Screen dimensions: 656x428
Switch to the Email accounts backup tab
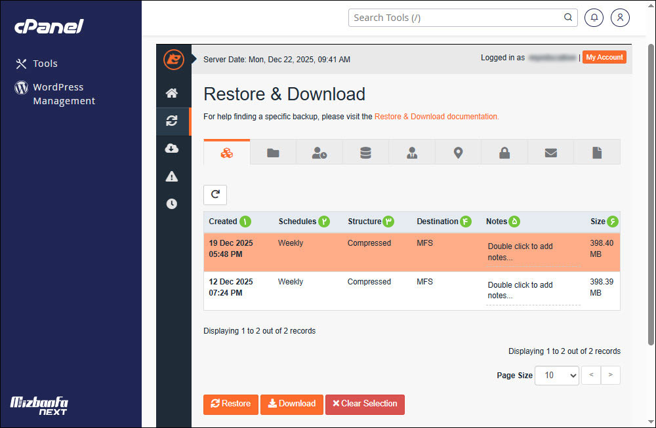(550, 151)
